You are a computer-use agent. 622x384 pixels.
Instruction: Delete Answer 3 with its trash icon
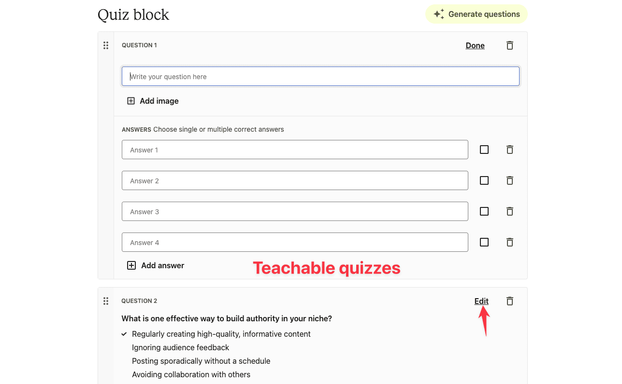pos(509,211)
